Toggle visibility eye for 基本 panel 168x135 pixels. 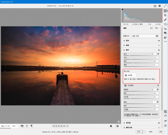pyautogui.click(x=159, y=41)
